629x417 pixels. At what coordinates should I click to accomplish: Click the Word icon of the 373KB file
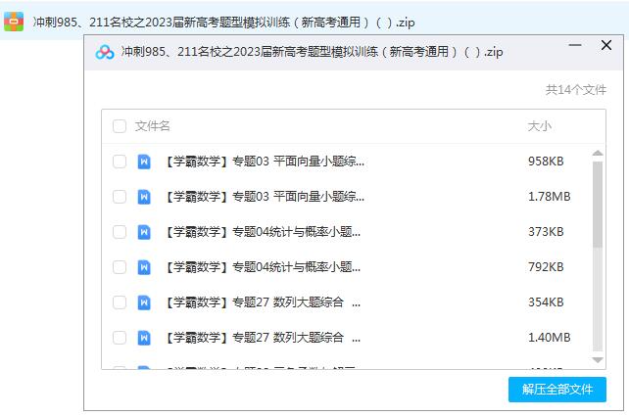144,232
